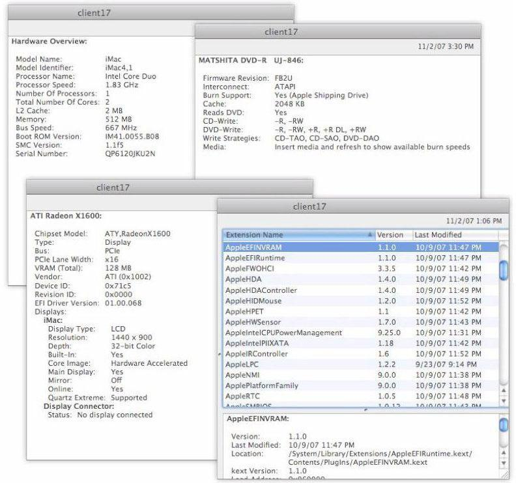Sort by the Version column header
The width and height of the screenshot is (516, 483).
point(391,235)
